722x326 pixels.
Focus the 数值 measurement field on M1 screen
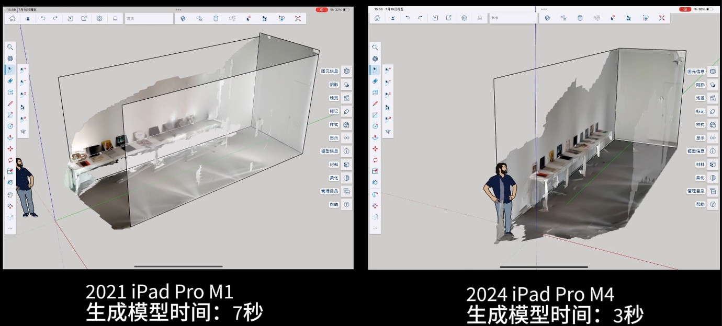pyautogui.click(x=149, y=18)
